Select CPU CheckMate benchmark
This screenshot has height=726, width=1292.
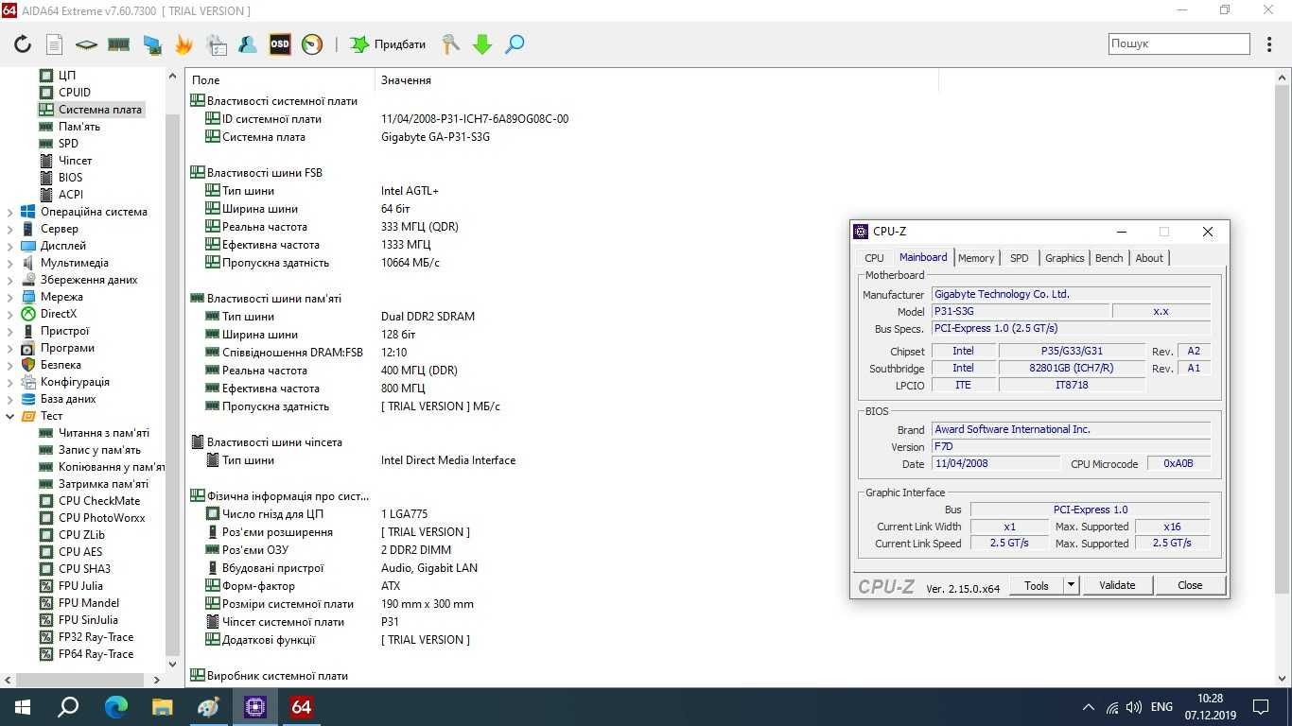point(99,501)
